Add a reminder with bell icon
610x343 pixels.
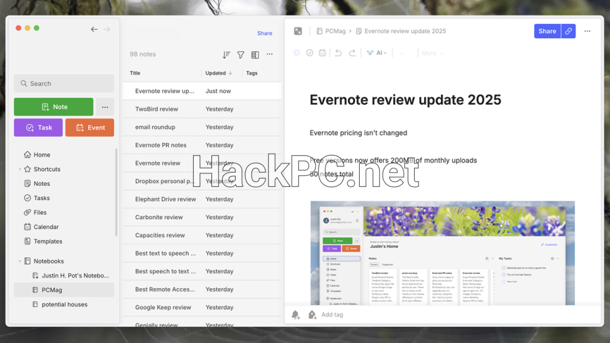coord(295,314)
